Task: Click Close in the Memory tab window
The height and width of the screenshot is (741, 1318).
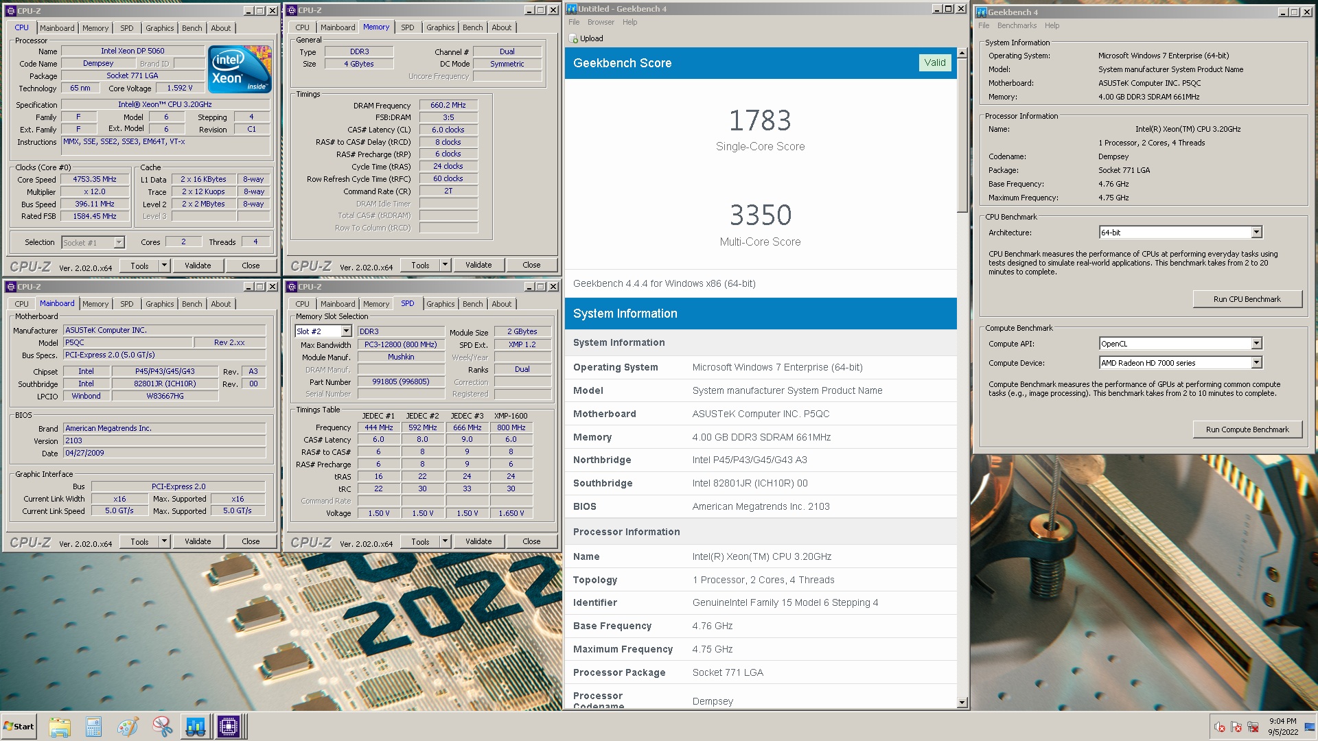Action: [531, 265]
